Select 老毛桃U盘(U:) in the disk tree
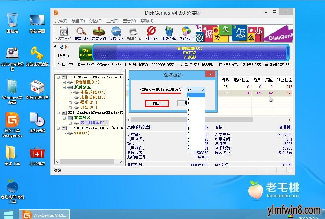The width and height of the screenshot is (325, 219). 94,123
